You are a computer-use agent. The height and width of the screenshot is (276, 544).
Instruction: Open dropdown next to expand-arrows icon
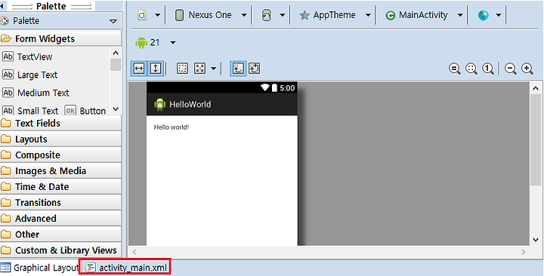click(x=213, y=69)
